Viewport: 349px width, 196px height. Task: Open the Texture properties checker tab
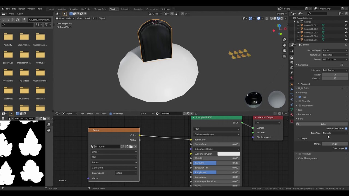click(292, 121)
